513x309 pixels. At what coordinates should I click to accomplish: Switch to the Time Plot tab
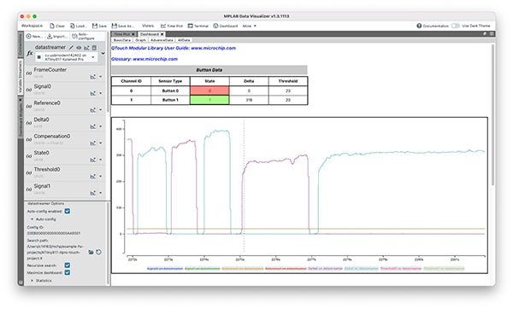tap(122, 34)
